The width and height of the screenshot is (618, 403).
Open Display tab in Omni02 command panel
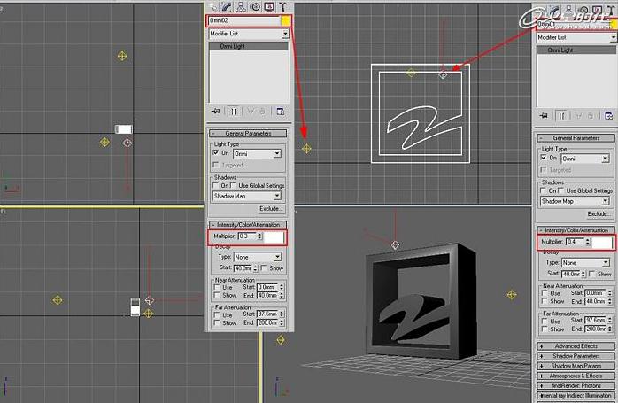click(x=269, y=6)
